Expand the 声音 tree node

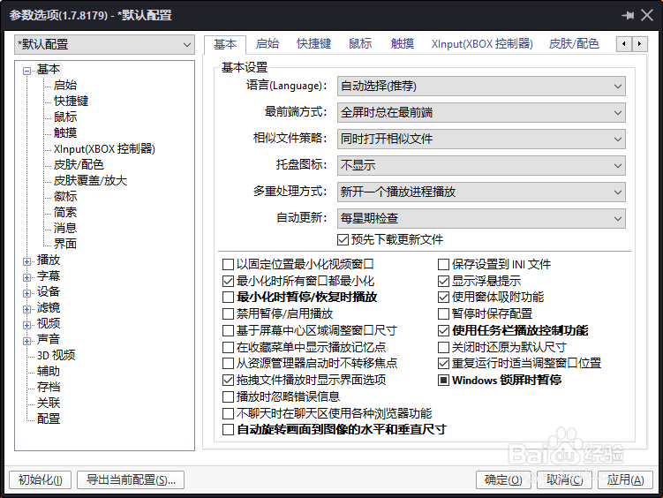(26, 341)
